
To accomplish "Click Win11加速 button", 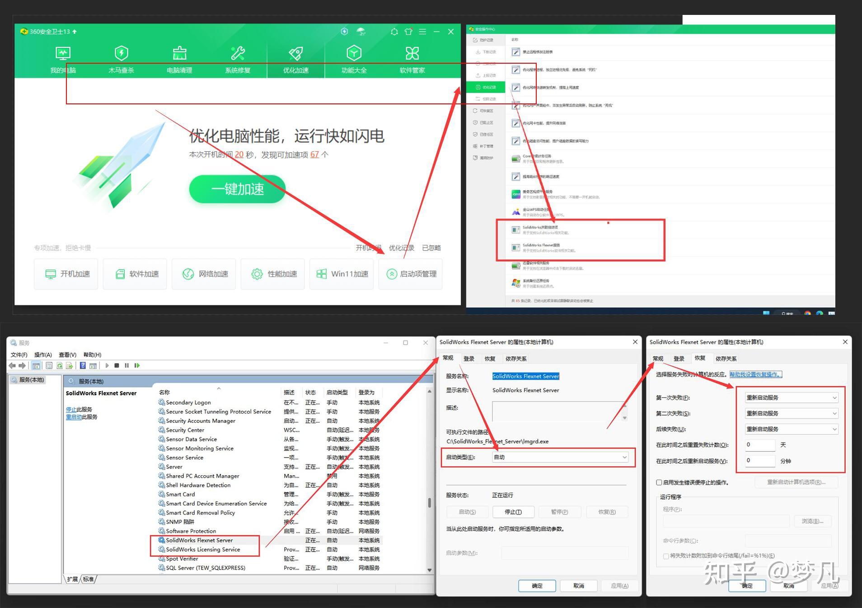I will tap(342, 274).
